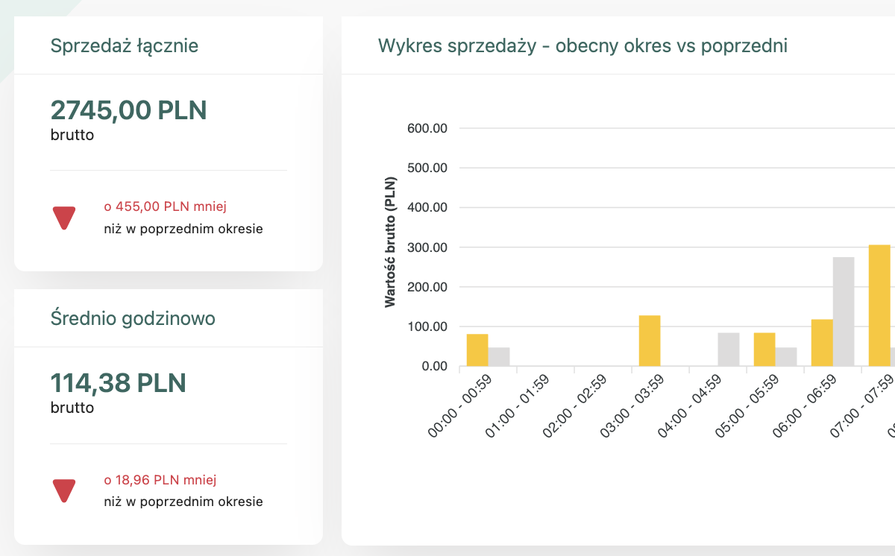Viewport: 895px width, 556px height.
Task: Select the yellow bar for 06:00 - 06:59
Action: click(822, 343)
